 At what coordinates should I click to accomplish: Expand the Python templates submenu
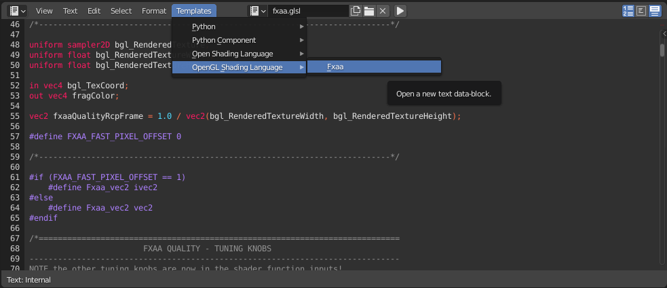tap(239, 27)
